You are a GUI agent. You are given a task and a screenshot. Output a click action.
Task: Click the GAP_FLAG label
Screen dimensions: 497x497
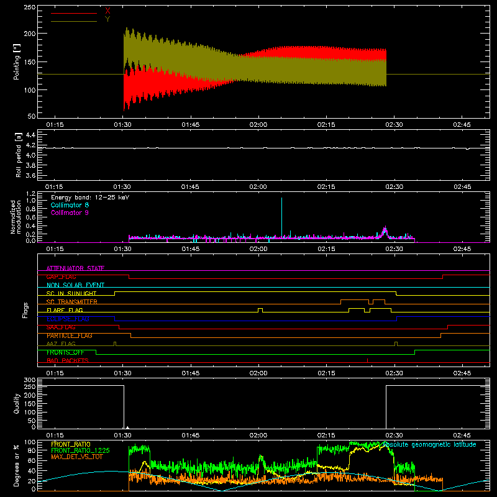[x=61, y=276]
